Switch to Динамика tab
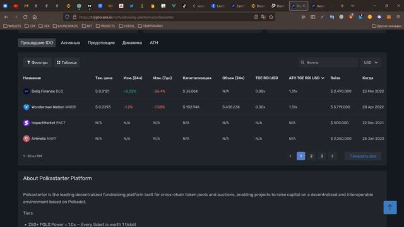 coord(132,43)
